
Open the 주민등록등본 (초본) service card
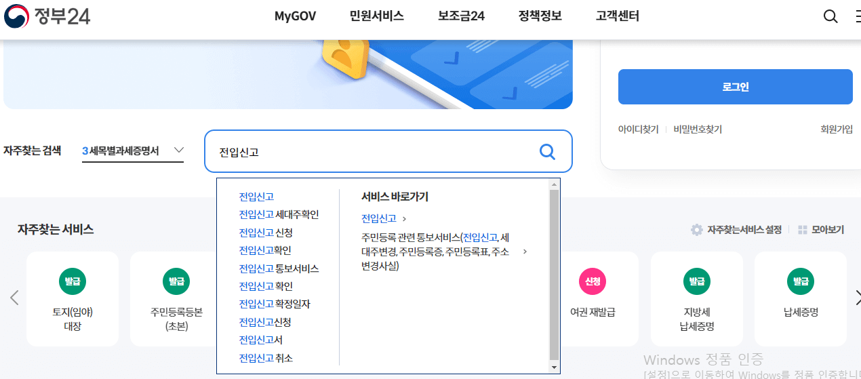pos(176,299)
